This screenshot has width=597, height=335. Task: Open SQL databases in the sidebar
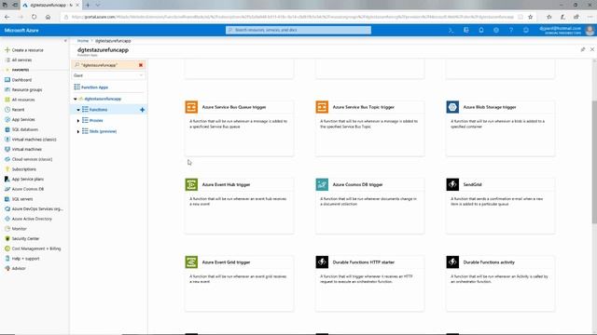tap(25, 129)
